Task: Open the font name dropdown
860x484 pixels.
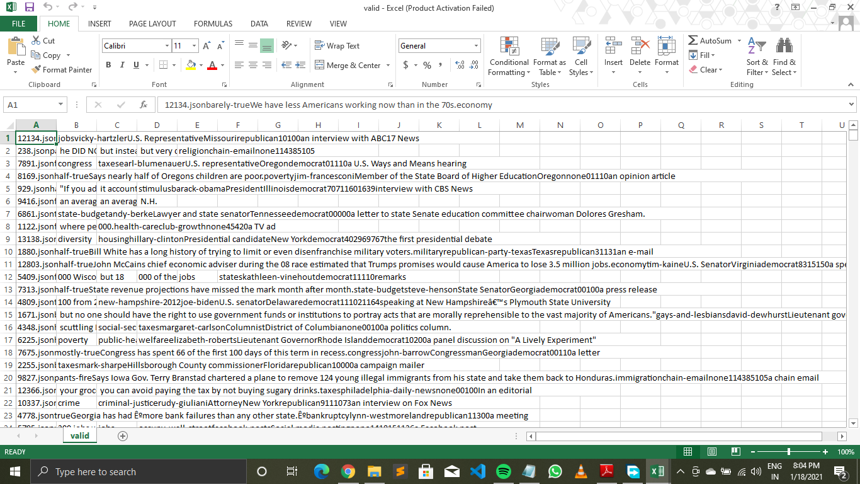Action: [167, 46]
